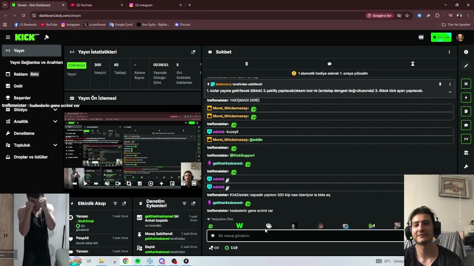Click the chat identity badge in the message box
Viewport: 474px width, 266px height.
click(x=213, y=236)
